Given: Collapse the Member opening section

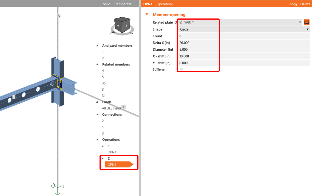Looking at the screenshot, I should tap(147, 14).
